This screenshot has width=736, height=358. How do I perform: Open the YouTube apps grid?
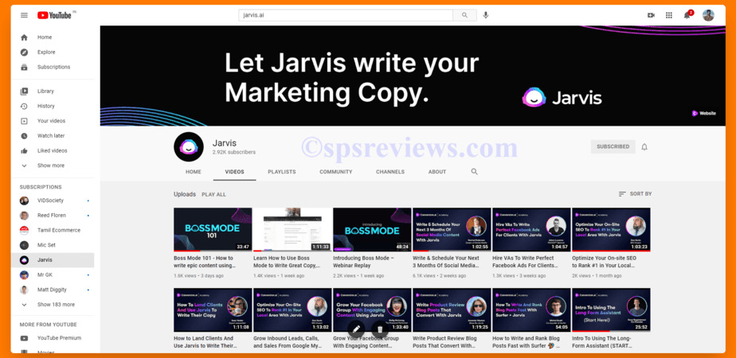[x=669, y=15]
